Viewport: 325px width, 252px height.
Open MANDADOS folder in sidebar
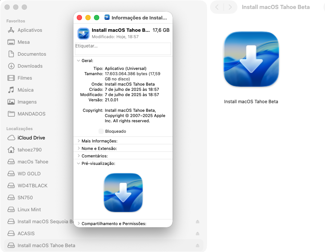(x=27, y=114)
